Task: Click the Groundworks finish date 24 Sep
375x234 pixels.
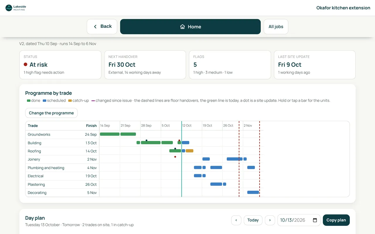Action: tap(91, 135)
